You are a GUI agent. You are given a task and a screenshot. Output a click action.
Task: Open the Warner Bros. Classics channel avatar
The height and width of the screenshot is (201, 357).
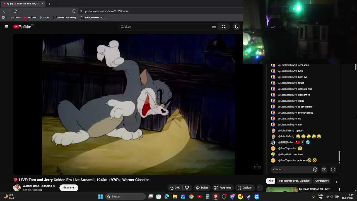(x=17, y=188)
